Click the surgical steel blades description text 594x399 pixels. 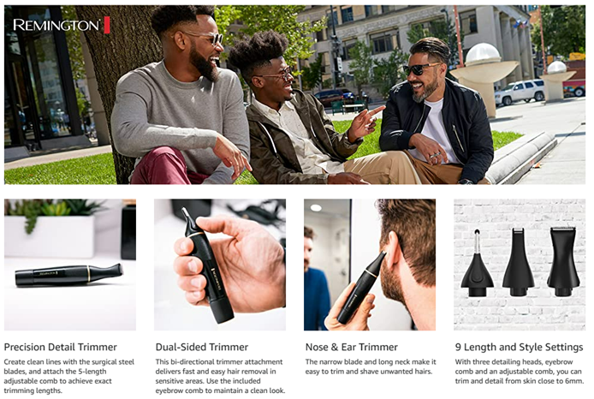pyautogui.click(x=69, y=376)
